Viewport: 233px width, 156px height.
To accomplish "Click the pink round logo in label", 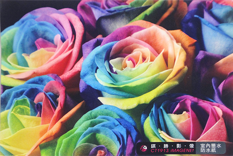I will coord(144,148).
